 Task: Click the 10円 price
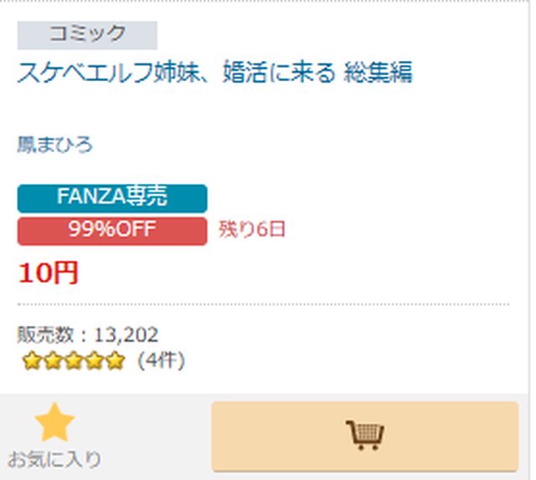49,273
